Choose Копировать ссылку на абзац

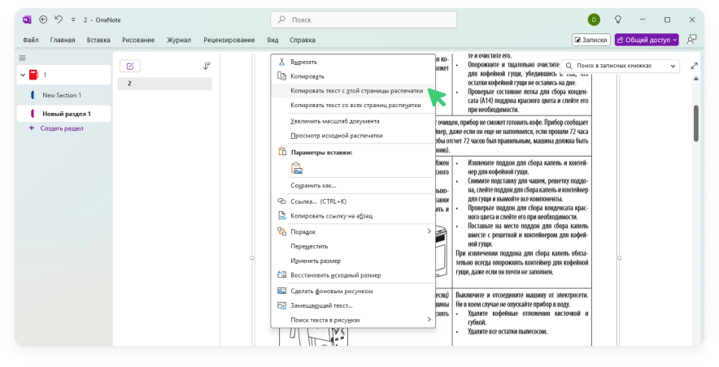[x=353, y=215]
